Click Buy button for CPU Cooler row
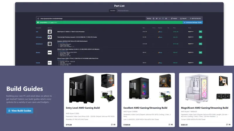This screenshot has height=131, width=234. click(x=200, y=37)
